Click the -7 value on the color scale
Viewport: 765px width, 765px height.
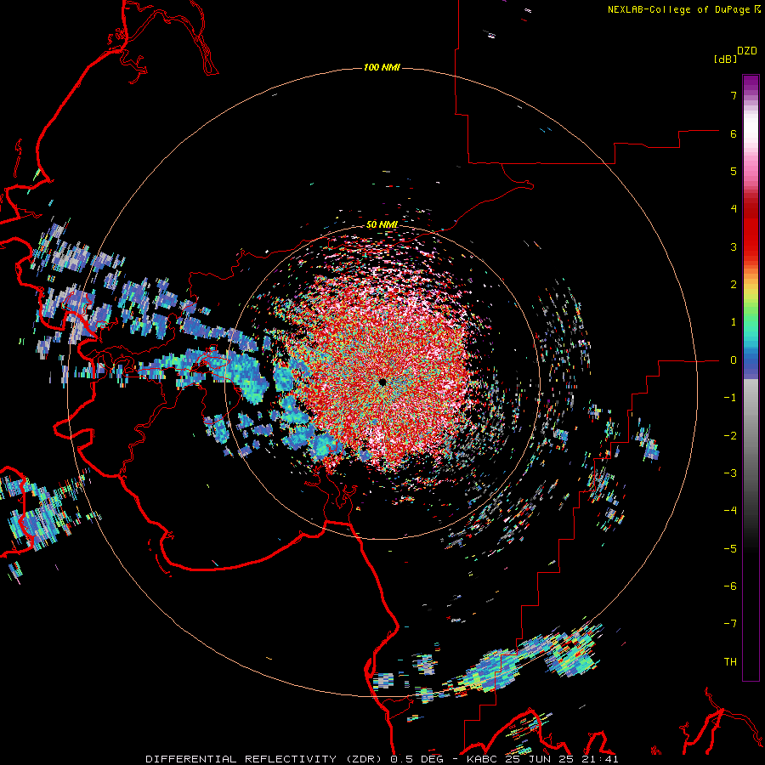tap(730, 624)
